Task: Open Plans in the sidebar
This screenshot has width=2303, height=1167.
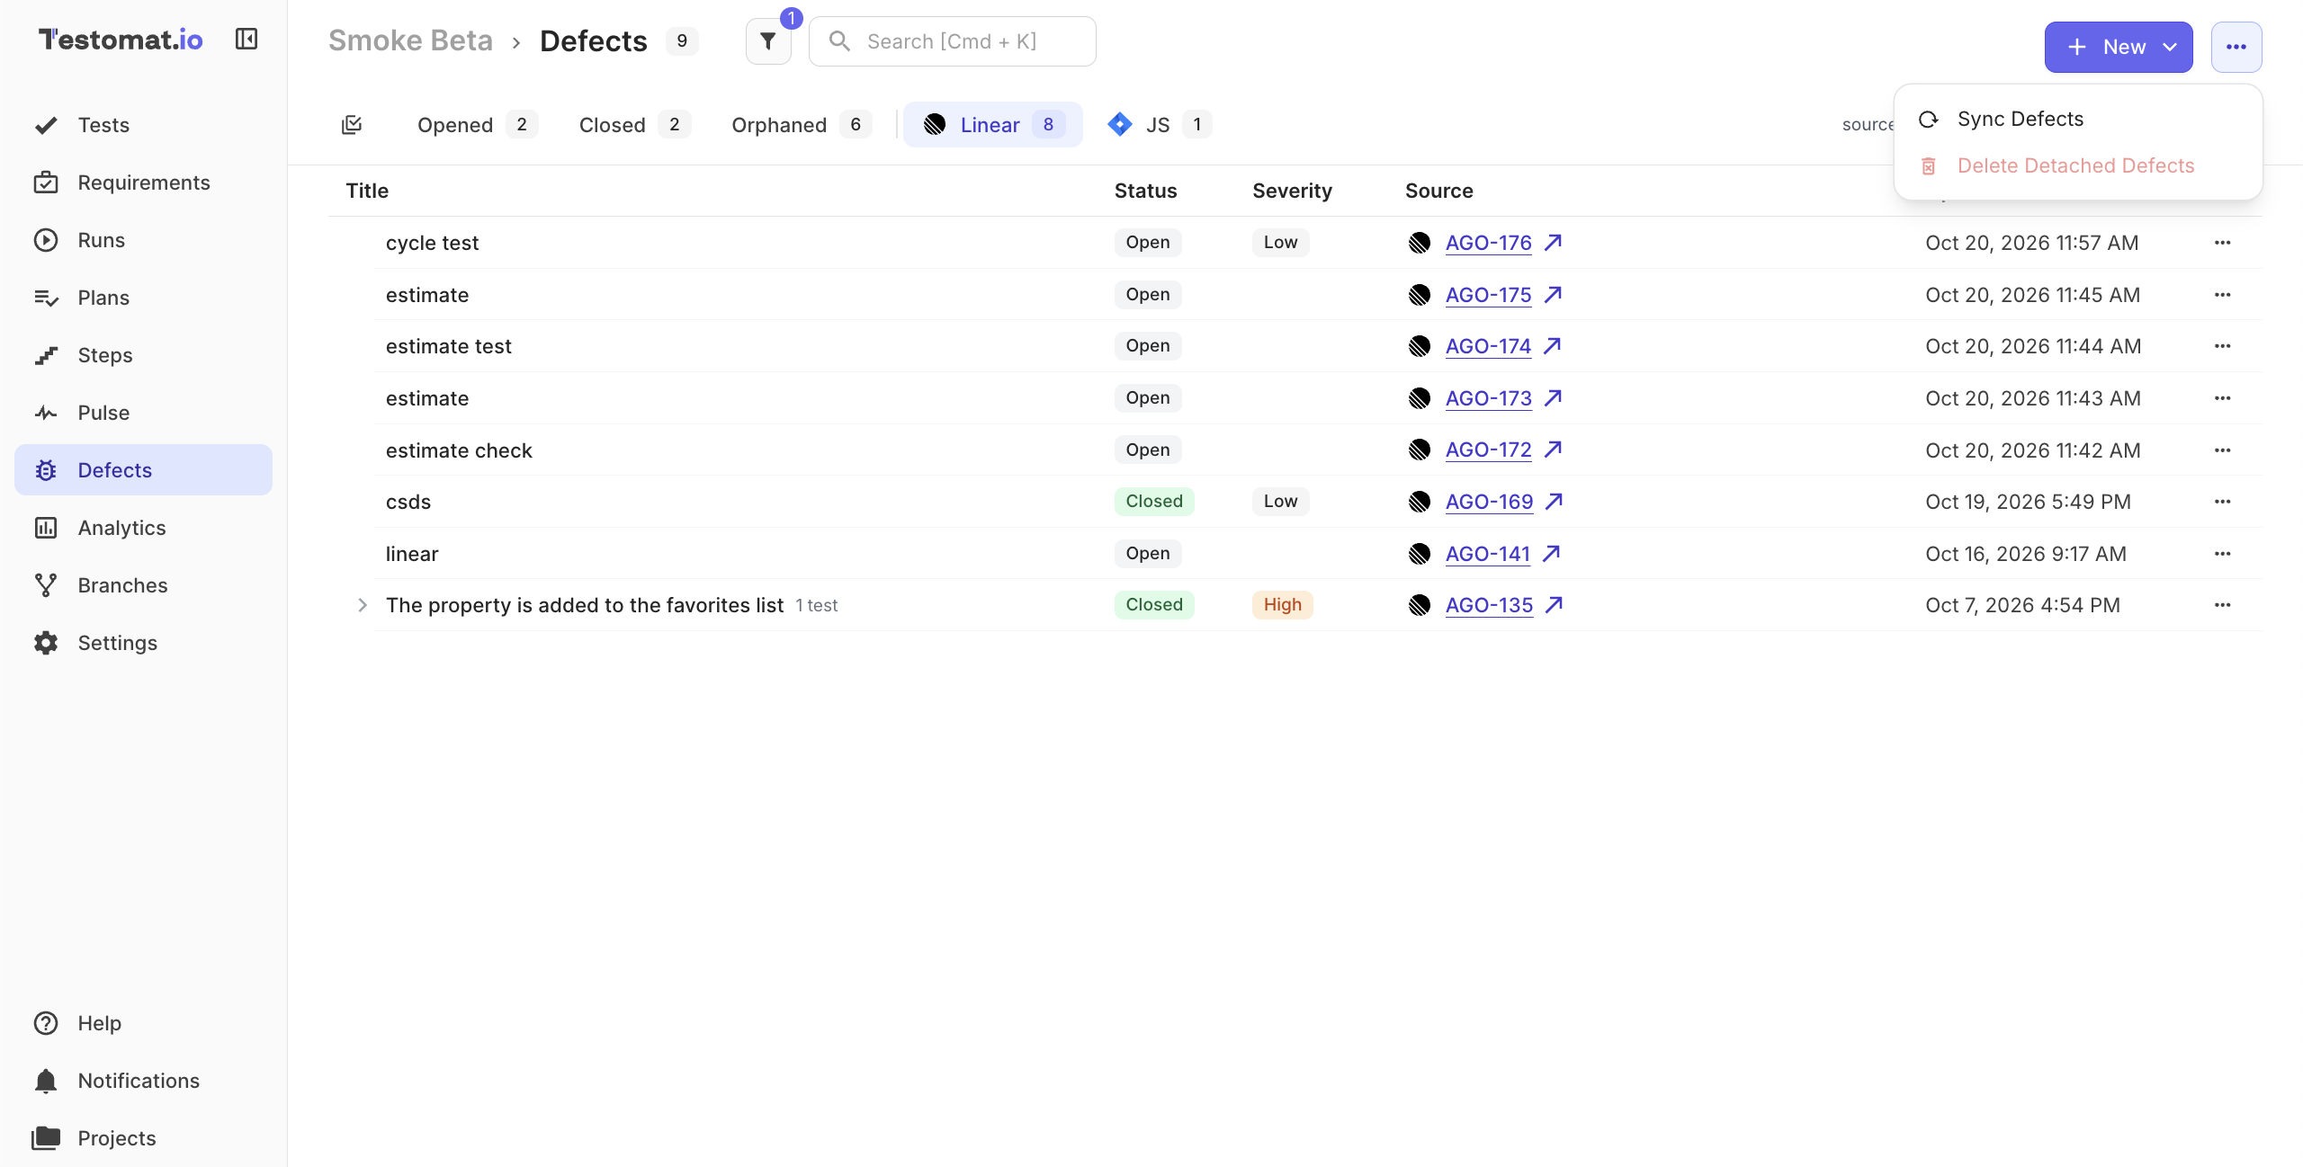Action: pos(143,298)
